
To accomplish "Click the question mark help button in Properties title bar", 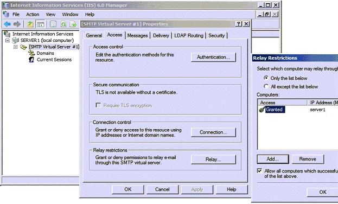I will click(238, 24).
